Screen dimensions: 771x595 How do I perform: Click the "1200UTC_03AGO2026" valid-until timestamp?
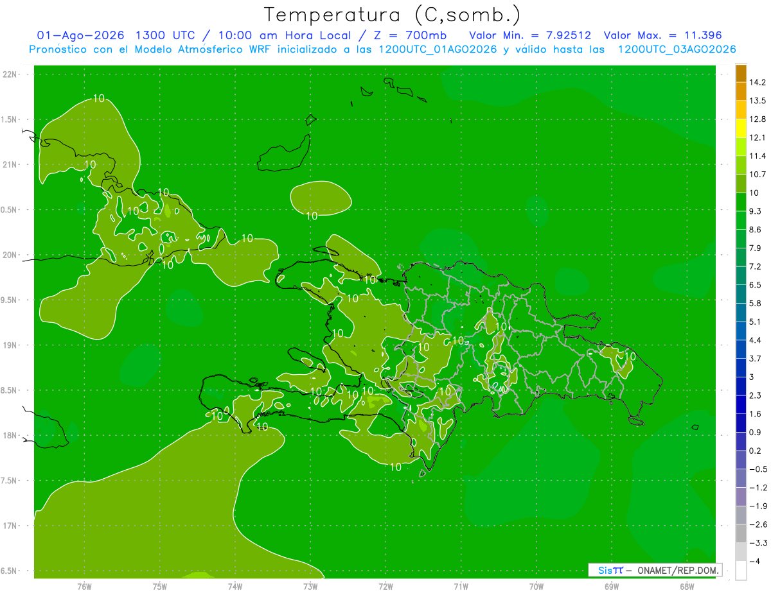(x=677, y=49)
